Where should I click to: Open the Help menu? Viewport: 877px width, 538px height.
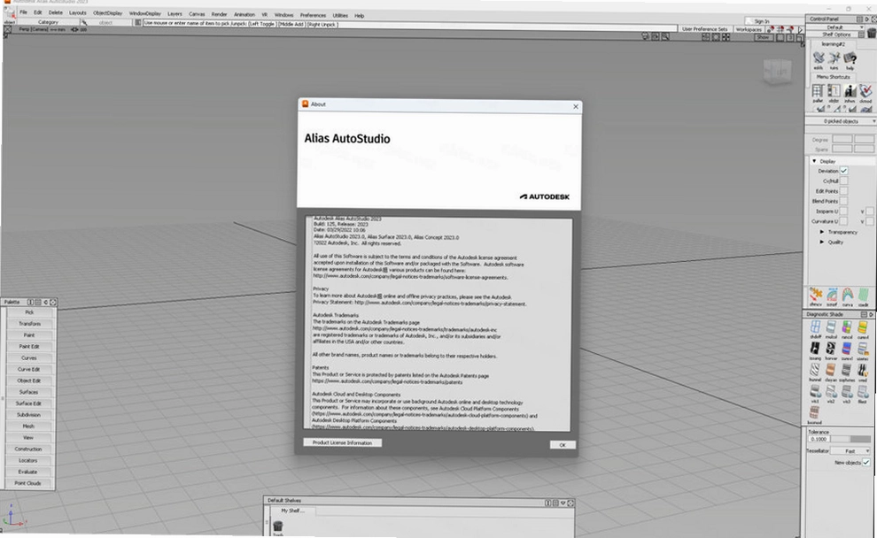pos(359,16)
